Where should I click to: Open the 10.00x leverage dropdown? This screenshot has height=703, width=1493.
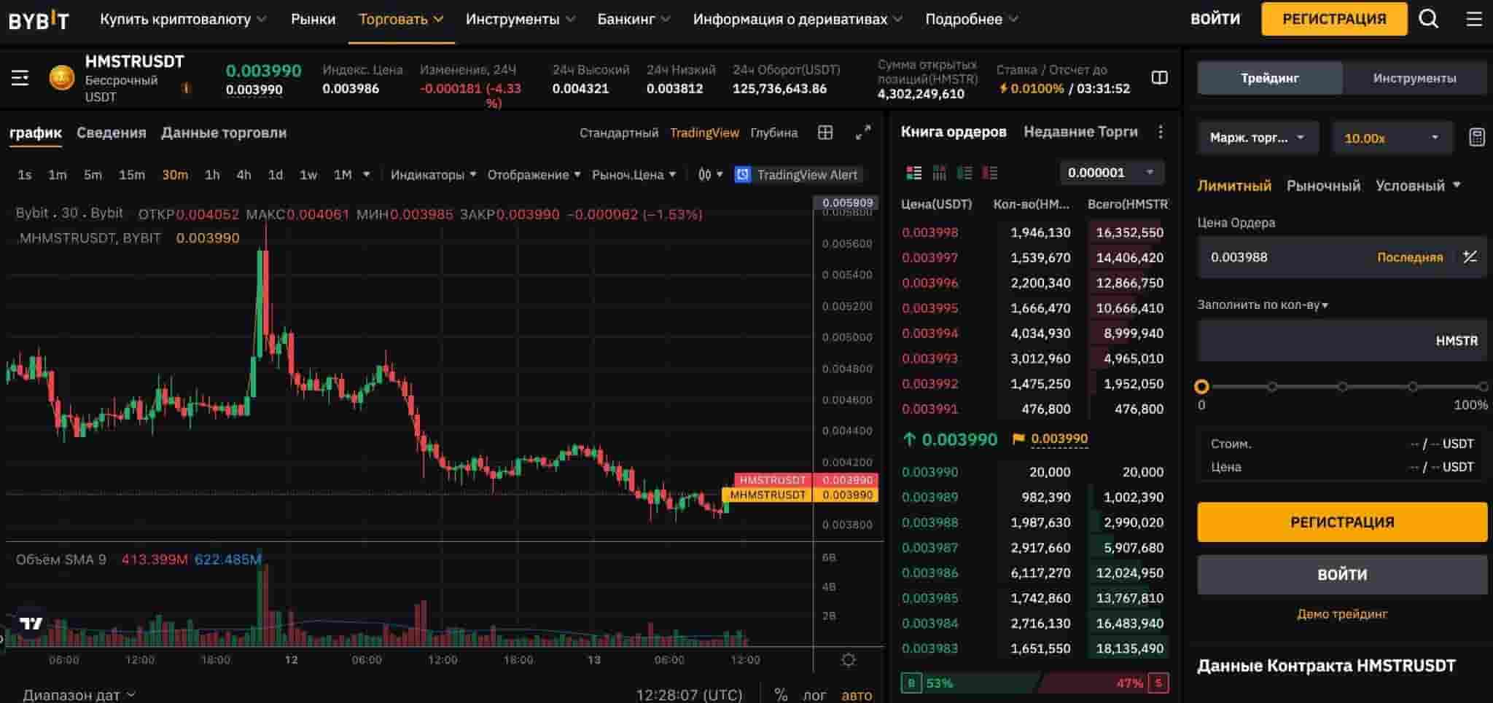tap(1391, 138)
